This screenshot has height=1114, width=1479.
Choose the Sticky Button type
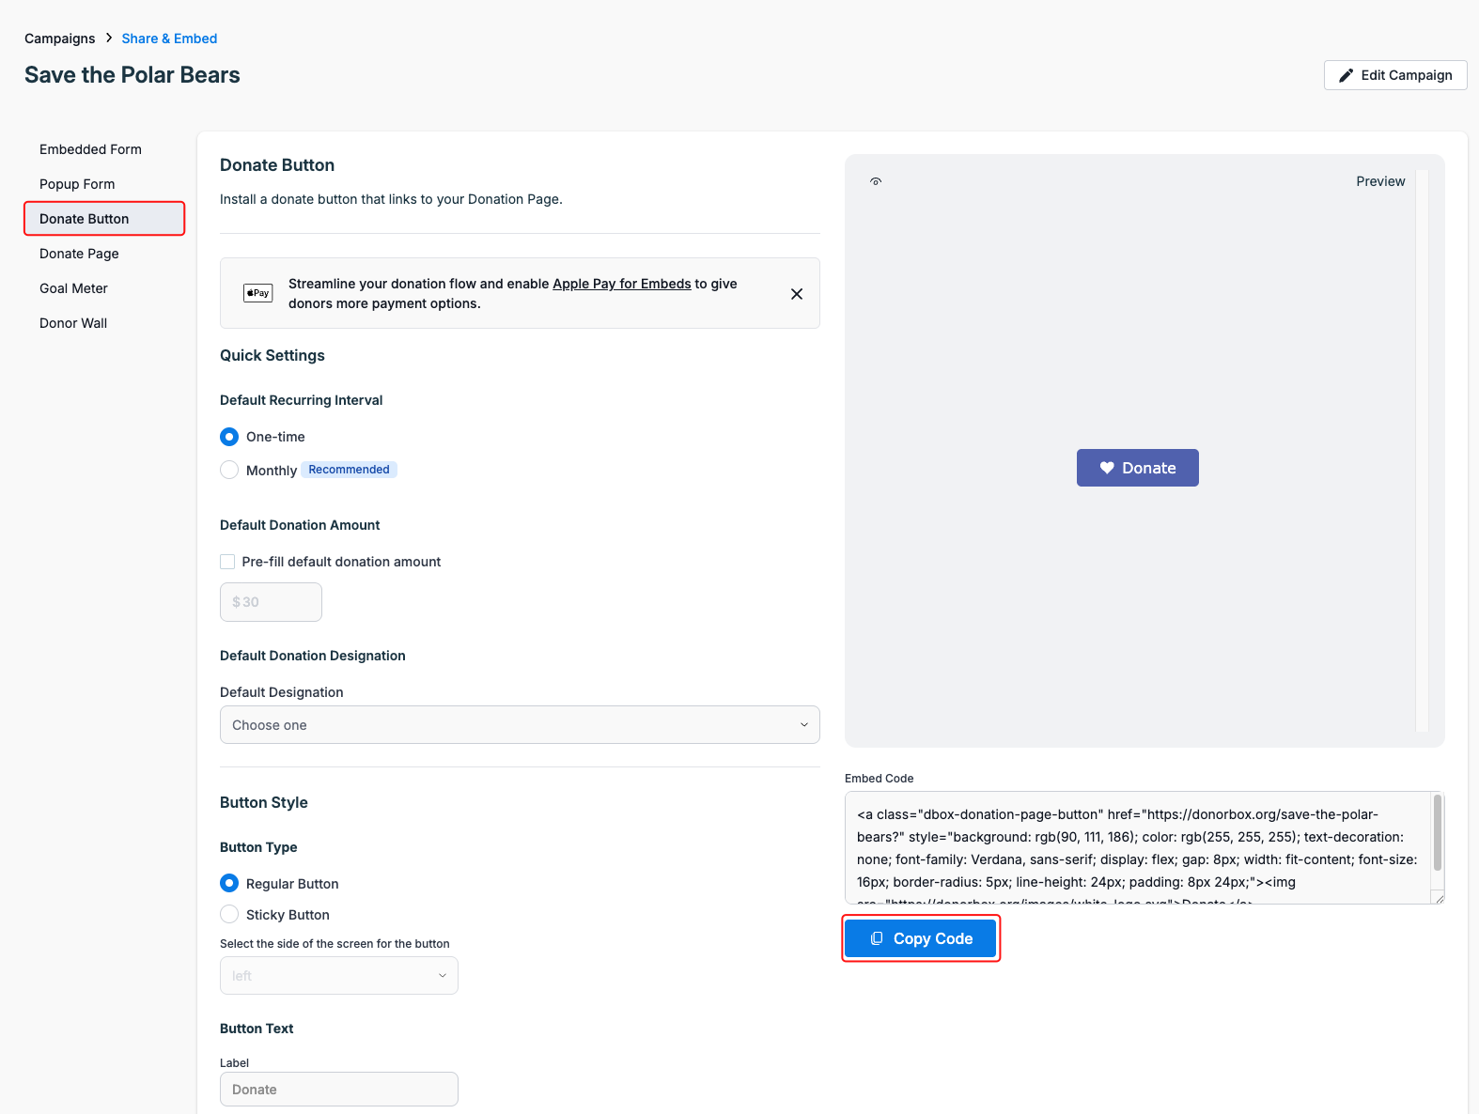[229, 914]
